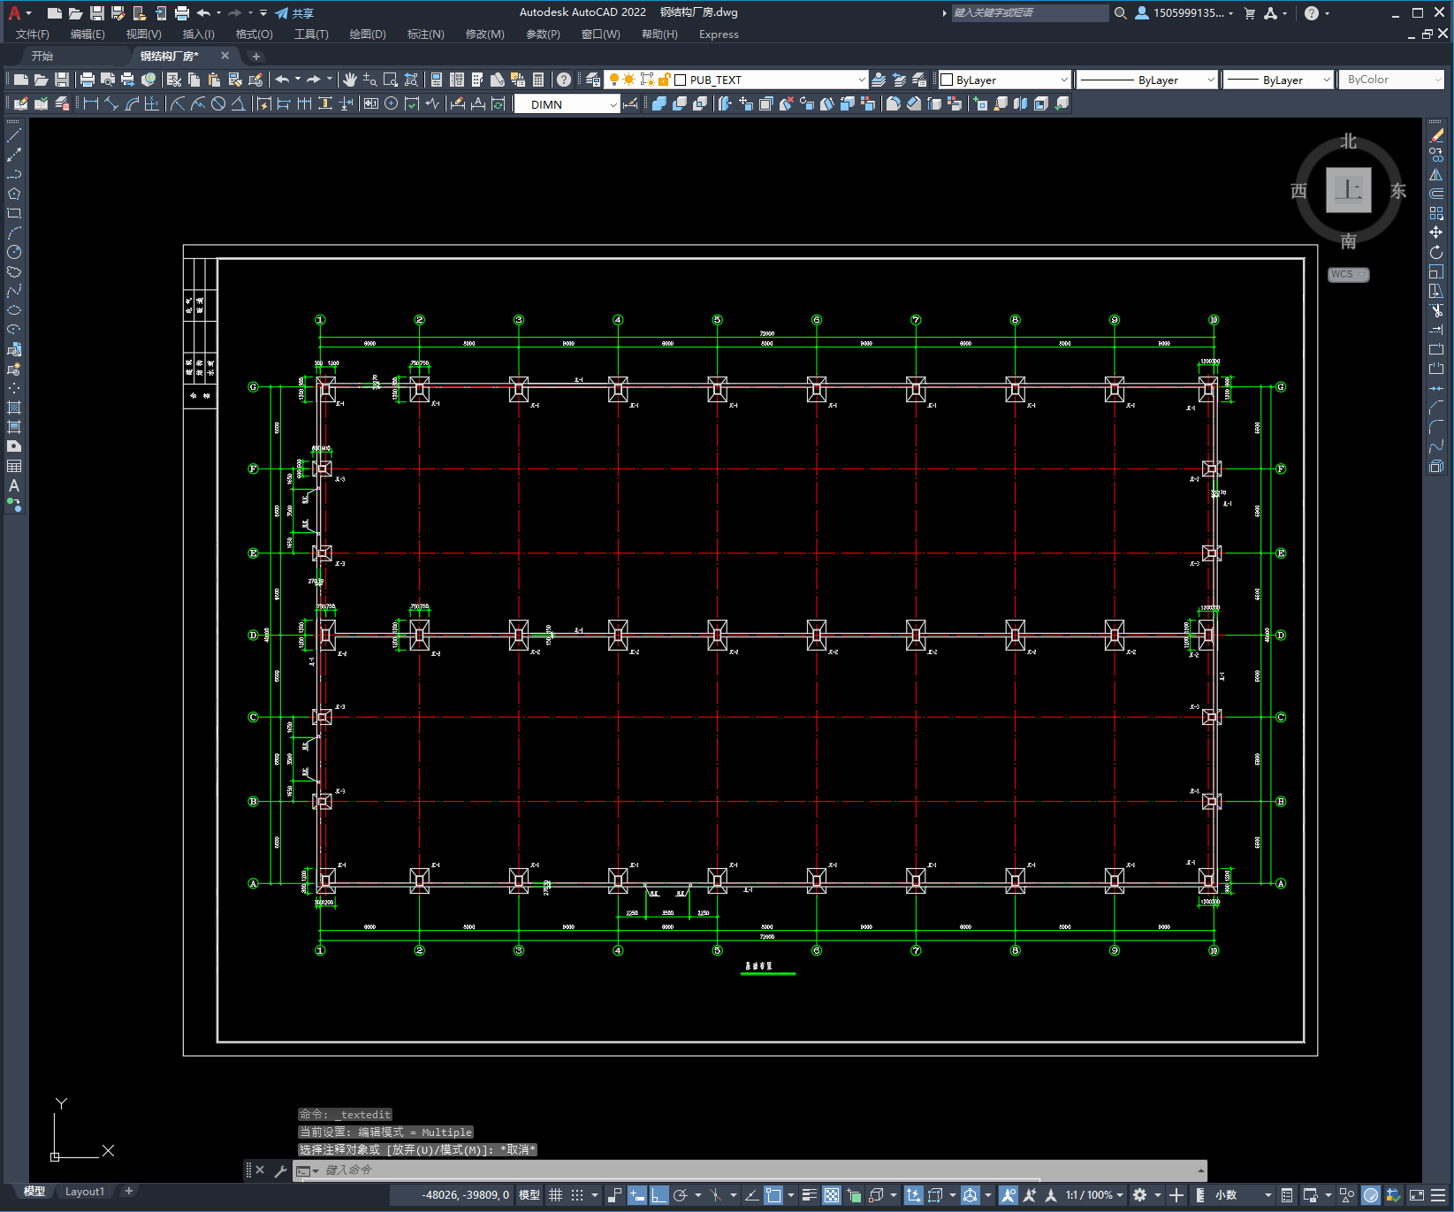
Task: Click the Angular dimension tool
Action: [238, 103]
